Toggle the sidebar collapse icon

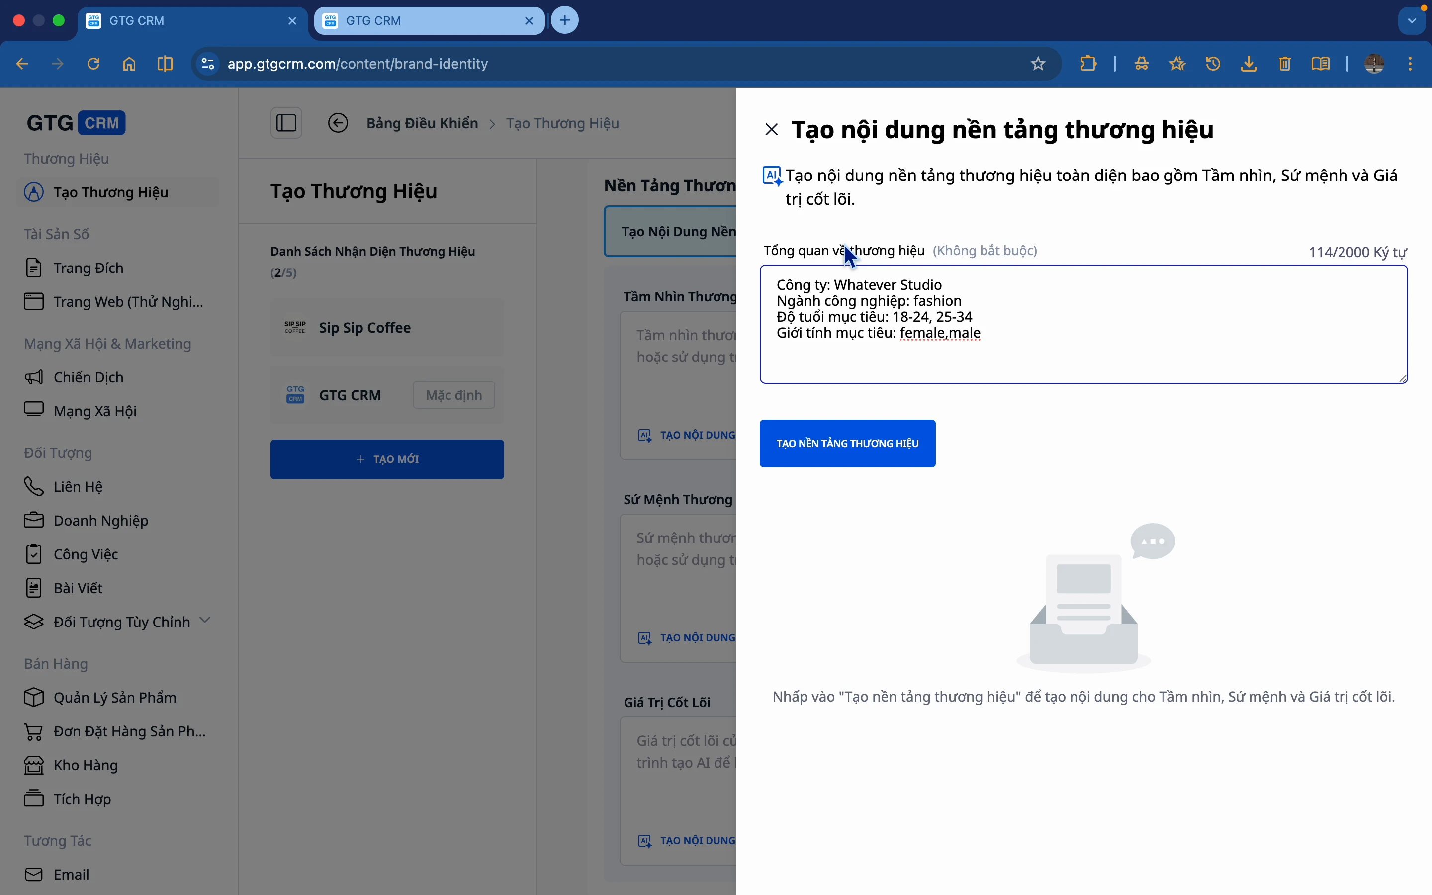coord(286,123)
